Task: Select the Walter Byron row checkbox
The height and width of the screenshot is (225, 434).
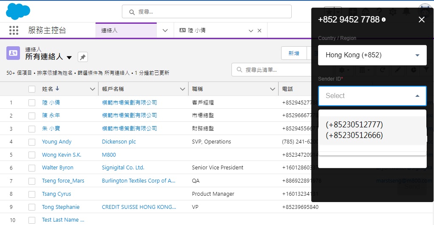Action: tap(32, 168)
